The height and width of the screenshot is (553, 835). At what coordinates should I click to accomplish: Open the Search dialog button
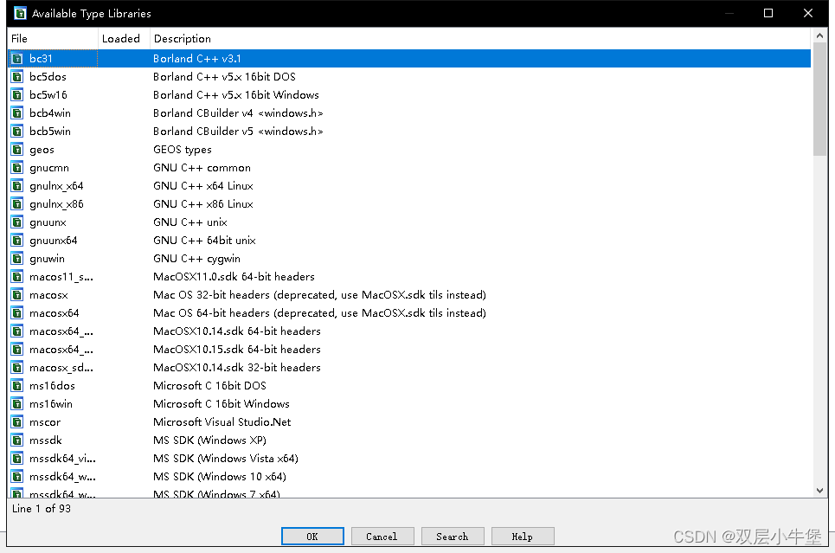(453, 536)
